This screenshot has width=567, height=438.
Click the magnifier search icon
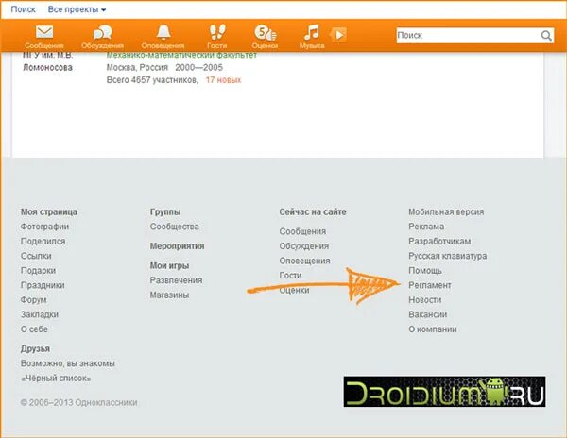pos(546,35)
